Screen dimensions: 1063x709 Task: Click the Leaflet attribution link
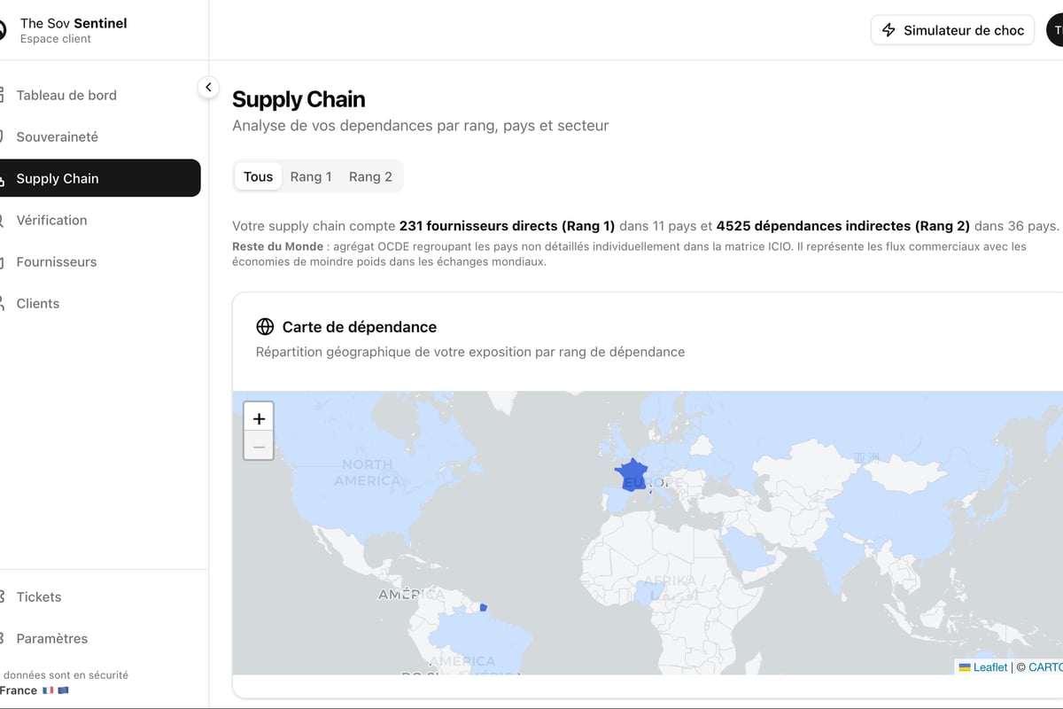(989, 666)
